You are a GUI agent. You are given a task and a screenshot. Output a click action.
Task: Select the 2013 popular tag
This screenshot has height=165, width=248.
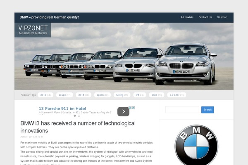(45, 95)
